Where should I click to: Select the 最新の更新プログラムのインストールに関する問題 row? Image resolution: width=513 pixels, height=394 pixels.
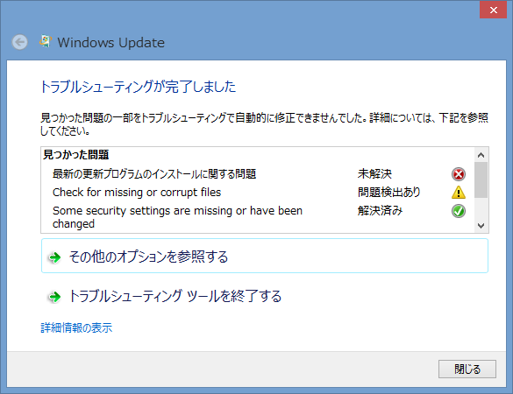(x=258, y=174)
